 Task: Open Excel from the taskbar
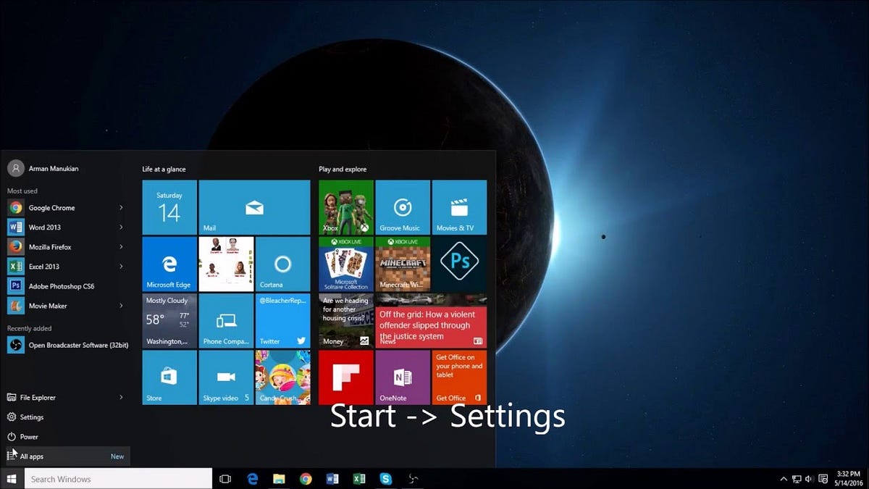pyautogui.click(x=358, y=479)
